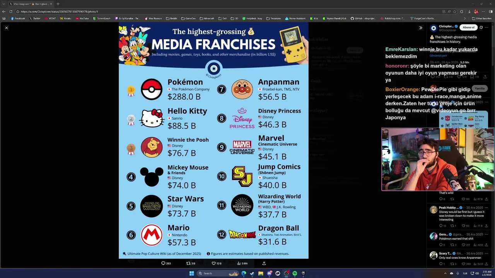Open the Civixplorer profile avatar in the sidebar
495x278 pixels.
434,28
